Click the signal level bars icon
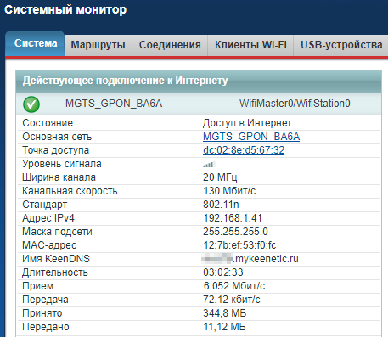Viewport: 388px width, 337px height. (209, 165)
